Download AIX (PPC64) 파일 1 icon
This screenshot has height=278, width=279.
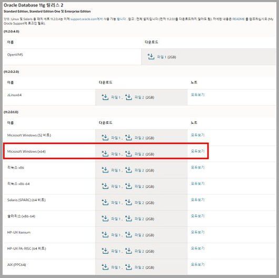pyautogui.click(x=105, y=267)
